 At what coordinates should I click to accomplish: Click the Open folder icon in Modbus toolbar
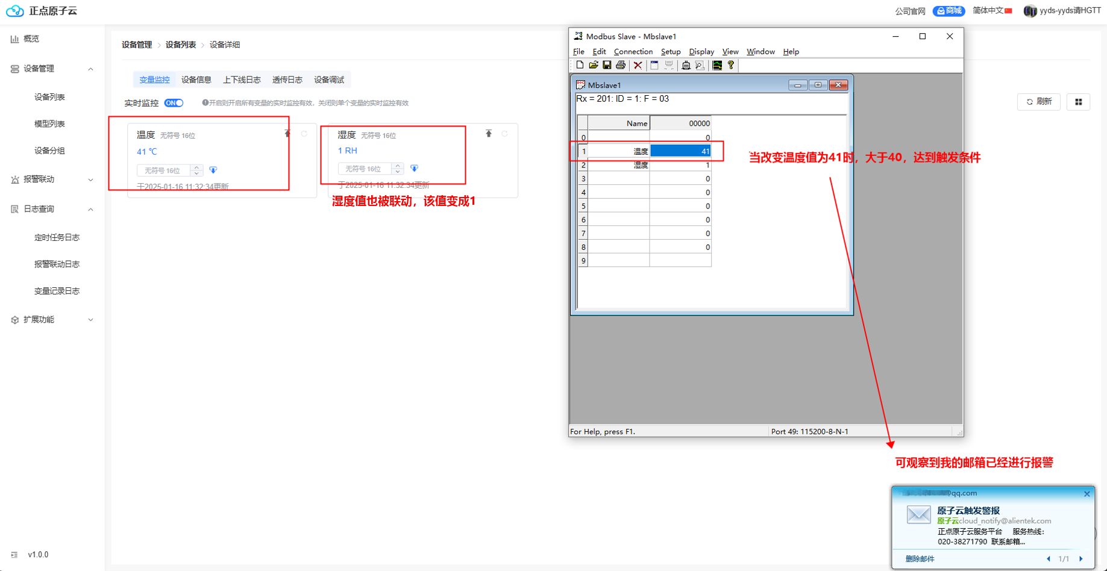click(x=594, y=65)
